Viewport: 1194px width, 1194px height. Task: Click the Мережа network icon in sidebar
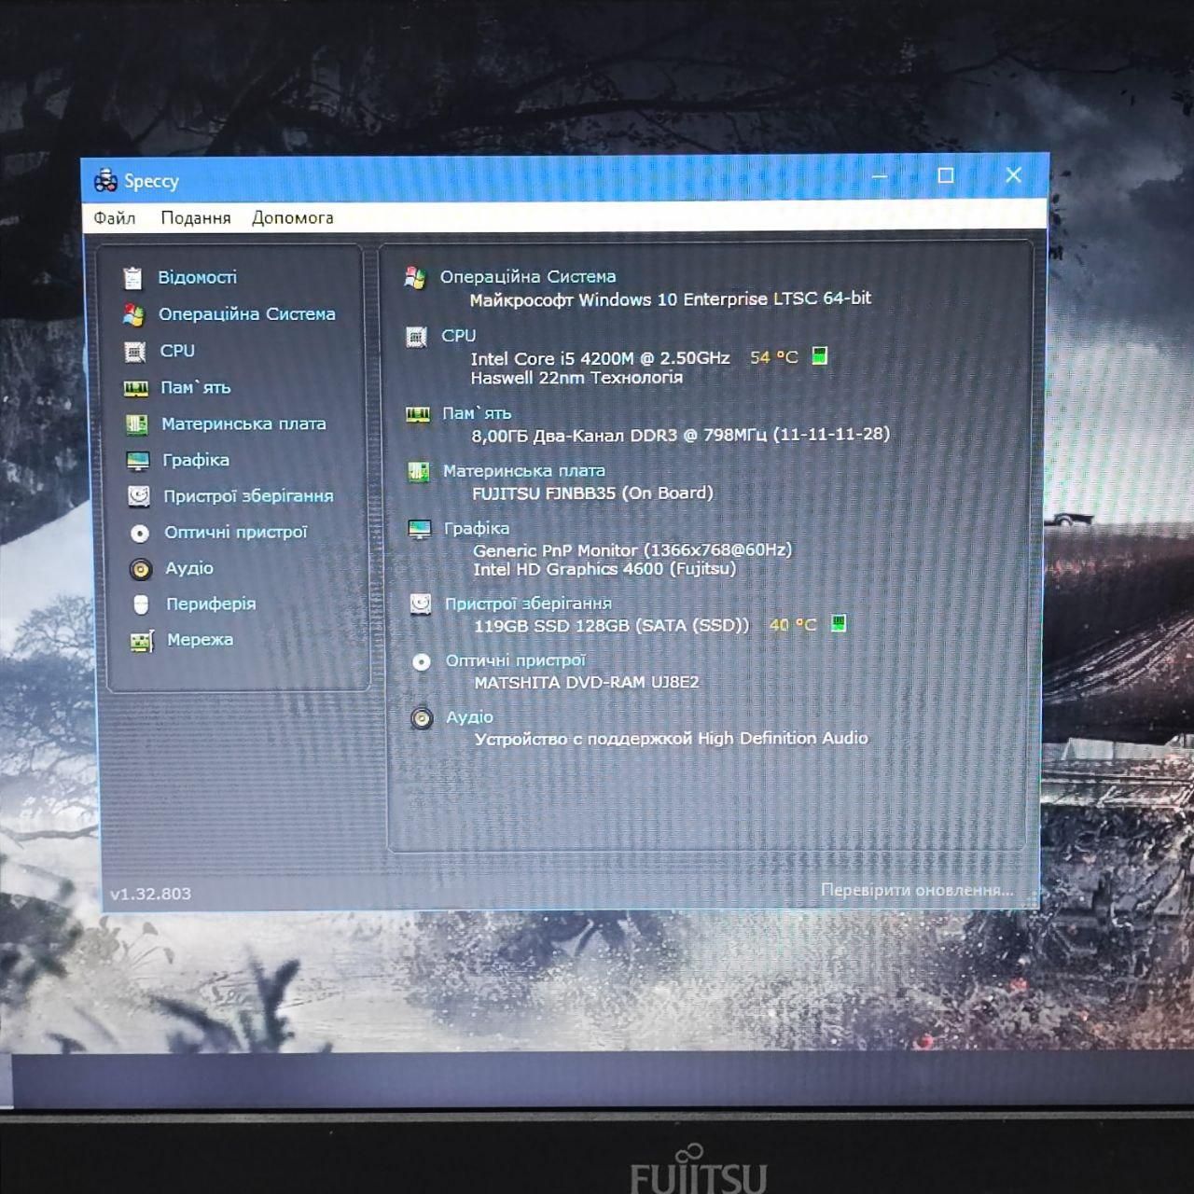142,641
